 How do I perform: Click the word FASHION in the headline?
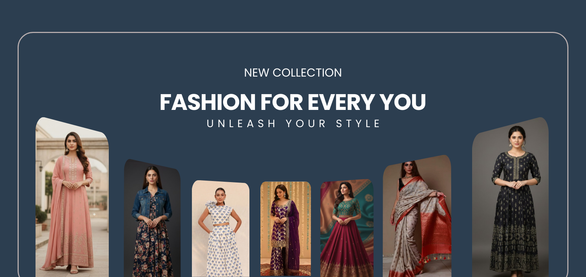(x=208, y=102)
